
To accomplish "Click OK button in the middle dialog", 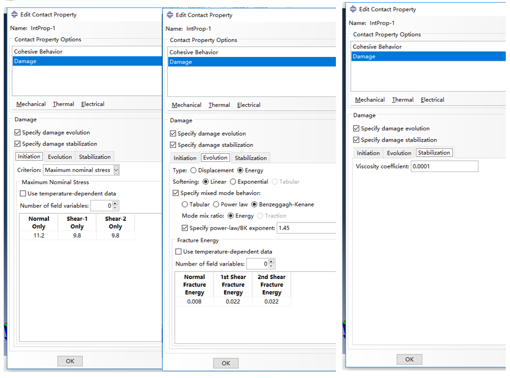I will pyautogui.click(x=226, y=363).
